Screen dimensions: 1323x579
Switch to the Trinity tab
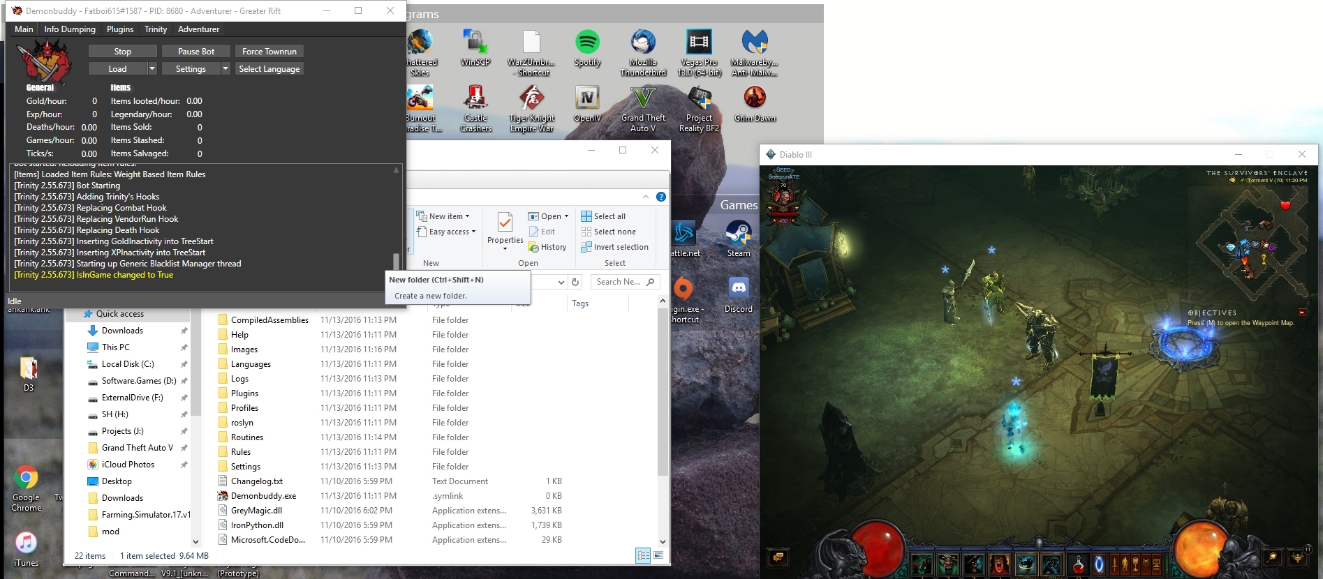tap(156, 29)
